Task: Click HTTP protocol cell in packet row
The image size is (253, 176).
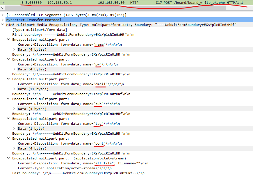Action: tap(134, 3)
